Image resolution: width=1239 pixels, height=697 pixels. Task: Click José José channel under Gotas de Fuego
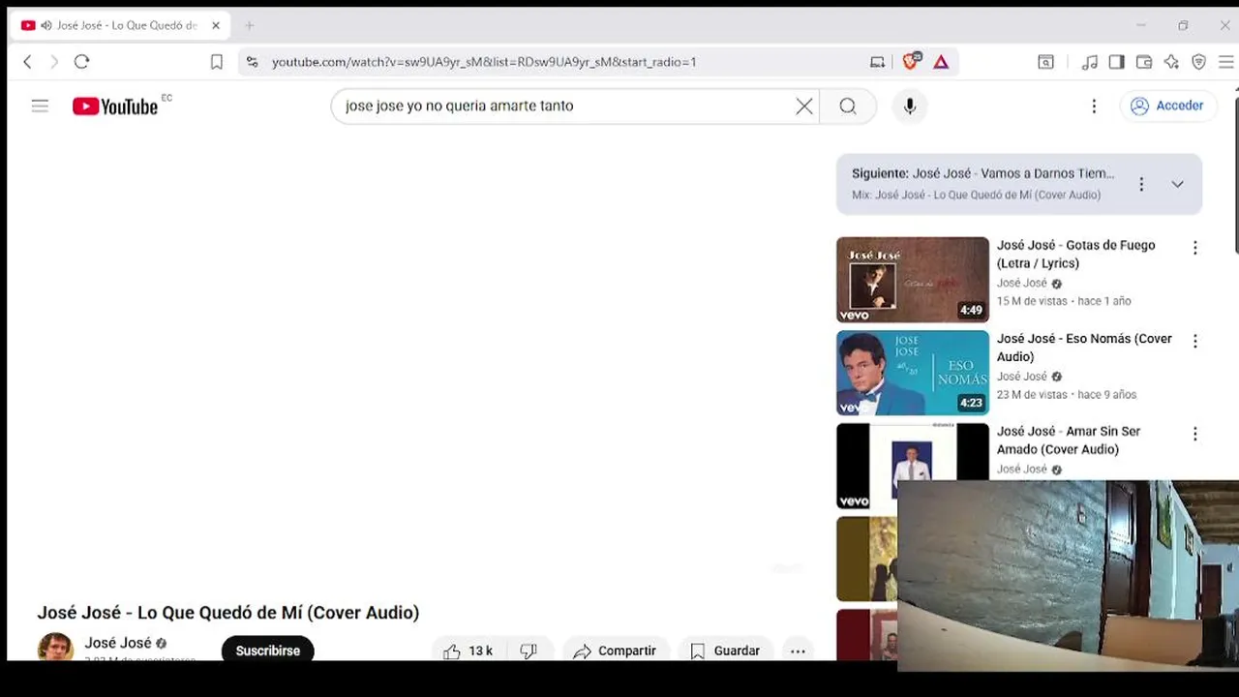tap(1022, 284)
